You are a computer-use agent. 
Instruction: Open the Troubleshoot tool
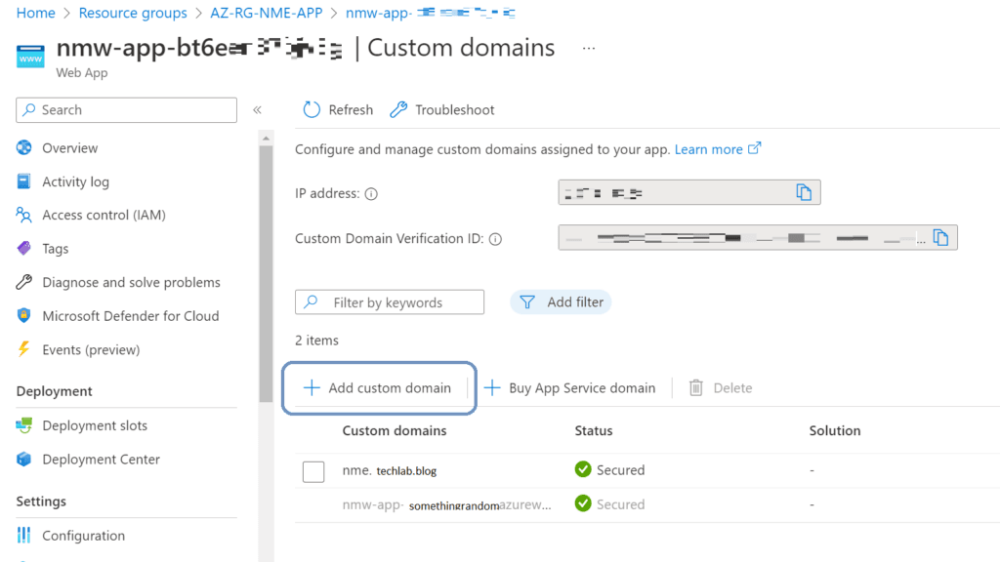pos(442,110)
